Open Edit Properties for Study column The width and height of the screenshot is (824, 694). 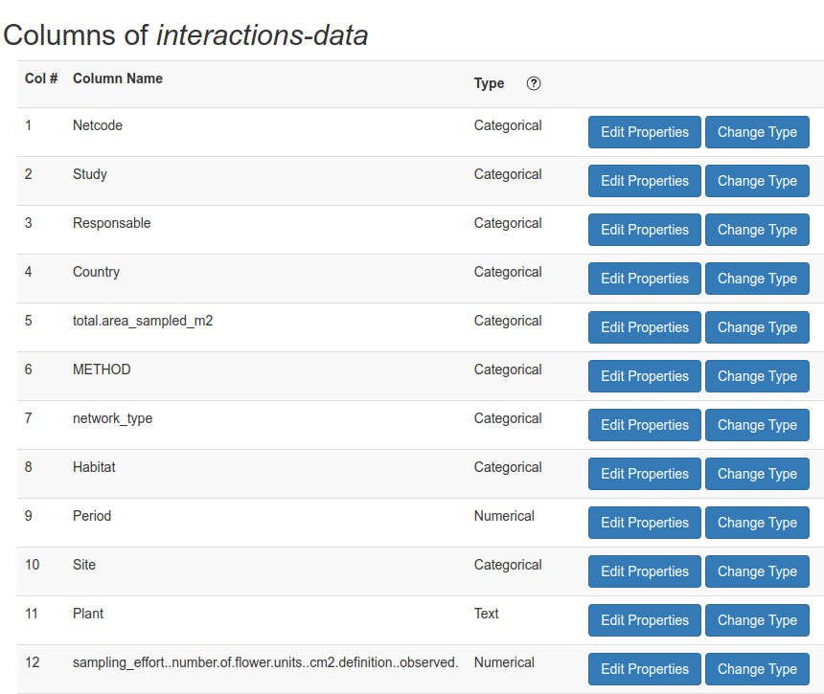[644, 181]
